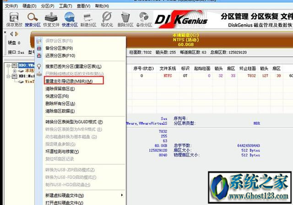Go to next disk with forward arrow

[16, 34]
